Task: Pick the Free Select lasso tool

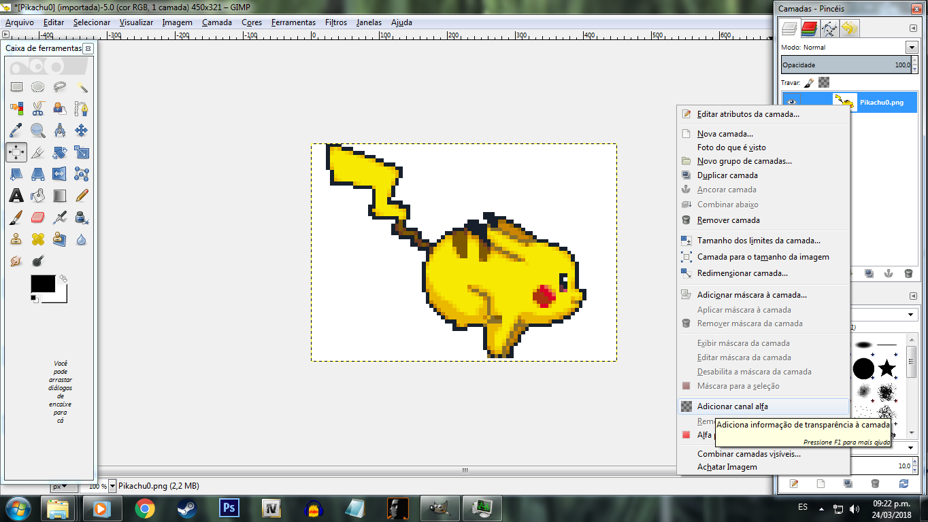Action: coord(60,87)
